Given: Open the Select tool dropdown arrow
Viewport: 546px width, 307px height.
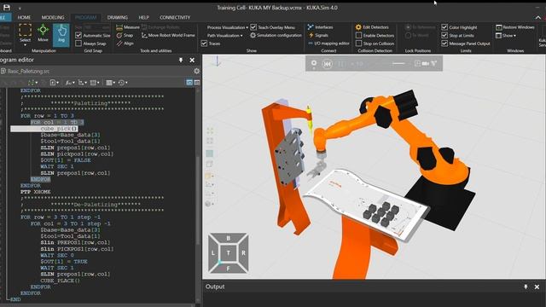Looking at the screenshot, I should coord(25,45).
